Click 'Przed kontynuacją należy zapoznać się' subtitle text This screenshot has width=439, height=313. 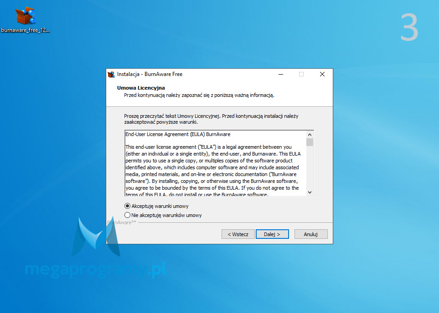[199, 95]
